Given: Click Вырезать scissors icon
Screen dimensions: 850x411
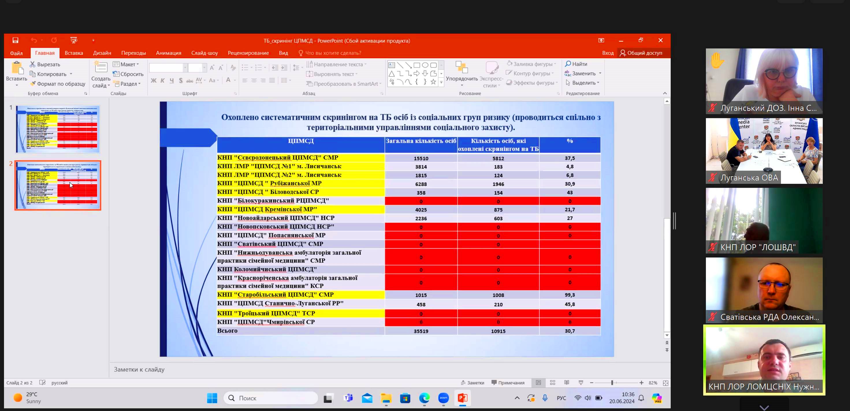Looking at the screenshot, I should pos(32,64).
